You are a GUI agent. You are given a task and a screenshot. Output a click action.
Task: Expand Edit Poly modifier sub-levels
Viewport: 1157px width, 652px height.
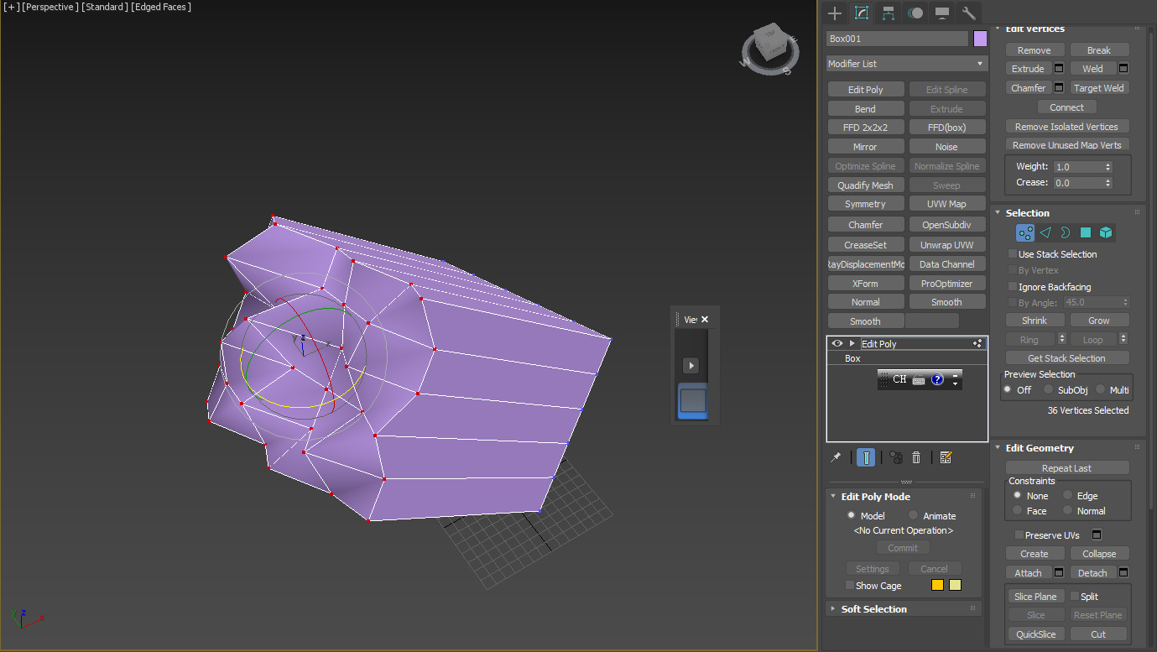(x=852, y=343)
